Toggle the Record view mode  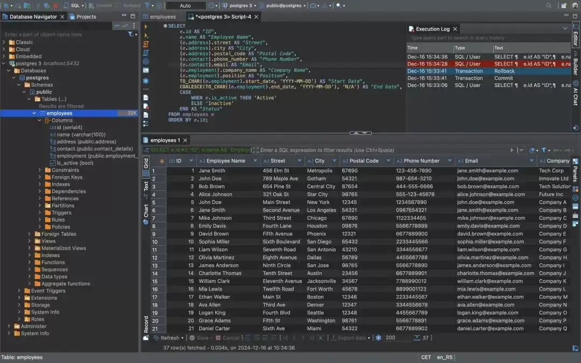(x=146, y=324)
